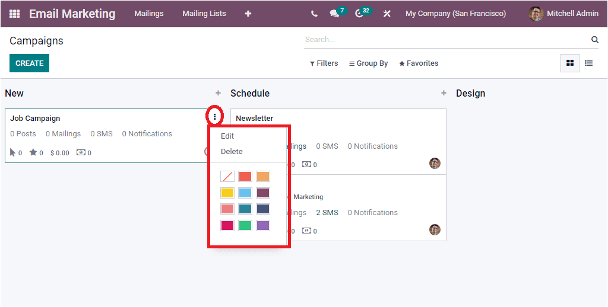The height and width of the screenshot is (307, 608).
Task: Choose Edit from the card menu
Action: (x=227, y=136)
